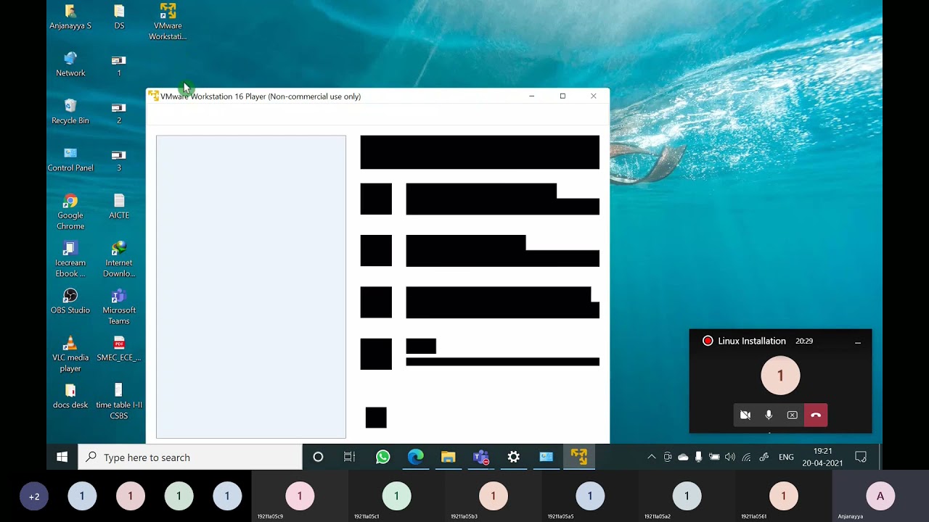Open the volume control in the tray
Screen dimensions: 929x522
click(729, 457)
